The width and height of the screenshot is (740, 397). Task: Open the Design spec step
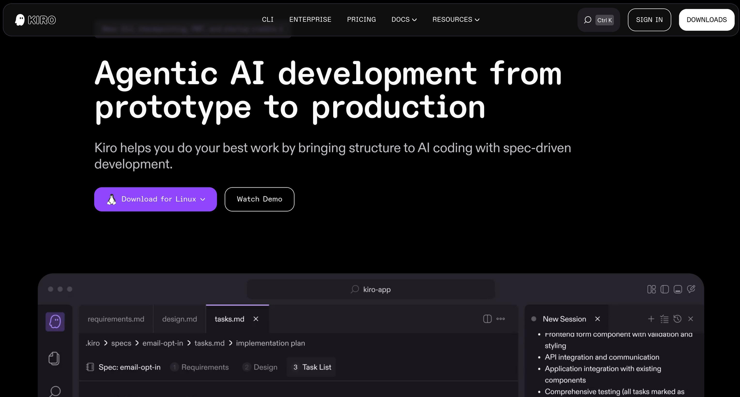(x=260, y=367)
